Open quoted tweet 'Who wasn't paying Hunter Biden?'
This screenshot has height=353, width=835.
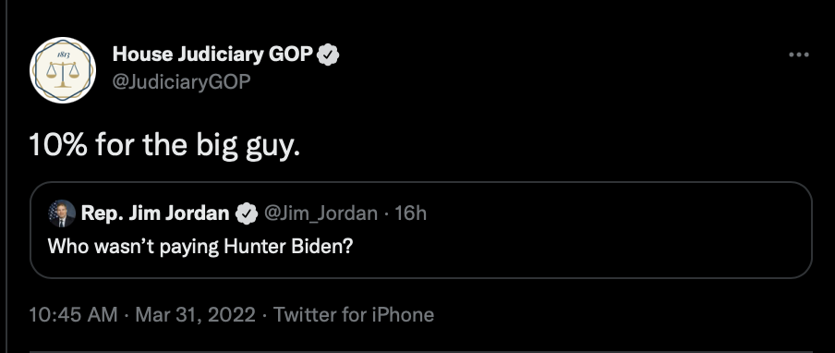200,247
